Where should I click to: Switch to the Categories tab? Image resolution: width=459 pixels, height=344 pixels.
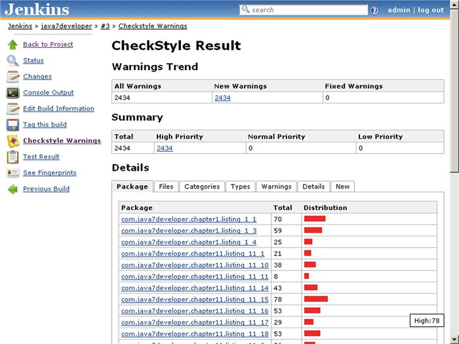point(202,186)
